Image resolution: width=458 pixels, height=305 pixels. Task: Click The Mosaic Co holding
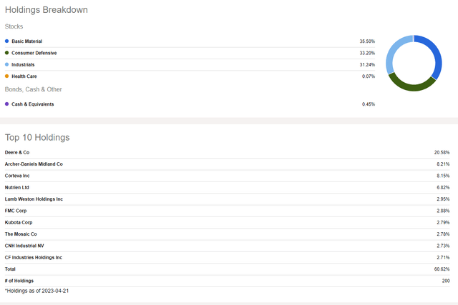point(21,234)
